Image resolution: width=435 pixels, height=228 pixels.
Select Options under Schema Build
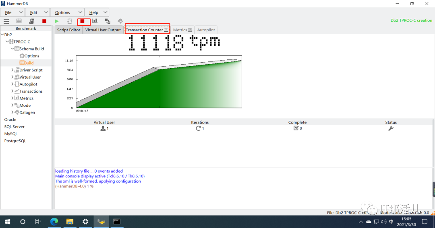coord(29,56)
